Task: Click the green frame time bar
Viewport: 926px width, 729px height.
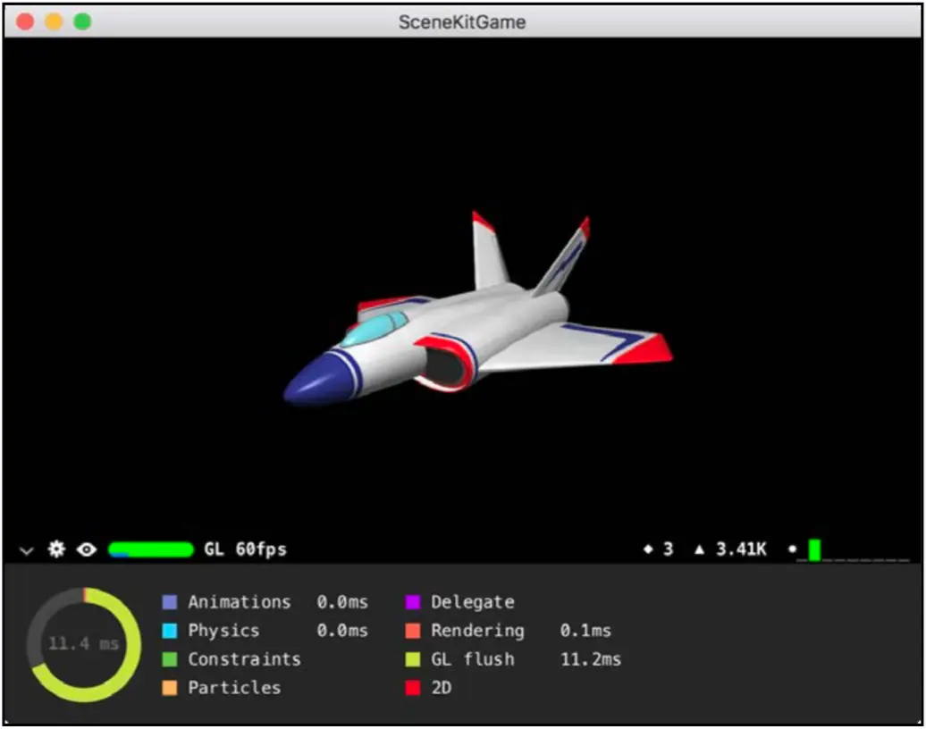Action: tap(151, 549)
